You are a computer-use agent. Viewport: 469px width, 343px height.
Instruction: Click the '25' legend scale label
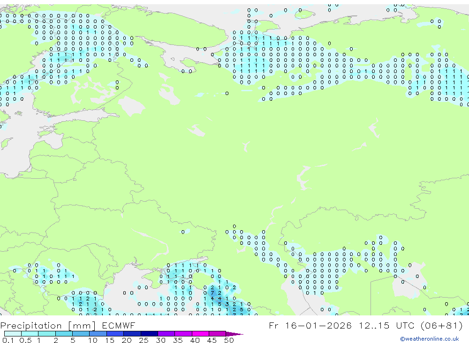pos(144,340)
